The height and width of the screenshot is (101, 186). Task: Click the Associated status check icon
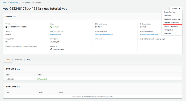pos(37,79)
